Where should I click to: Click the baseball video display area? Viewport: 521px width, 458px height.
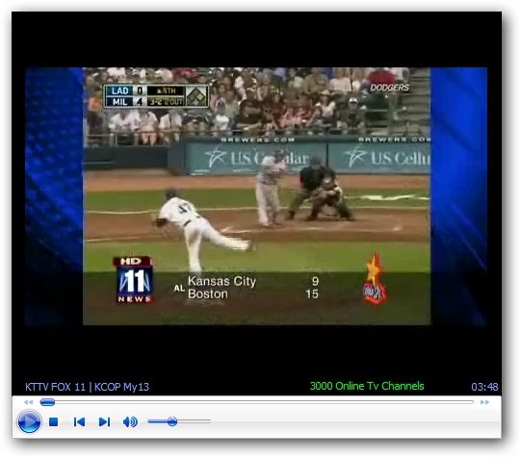point(256,196)
